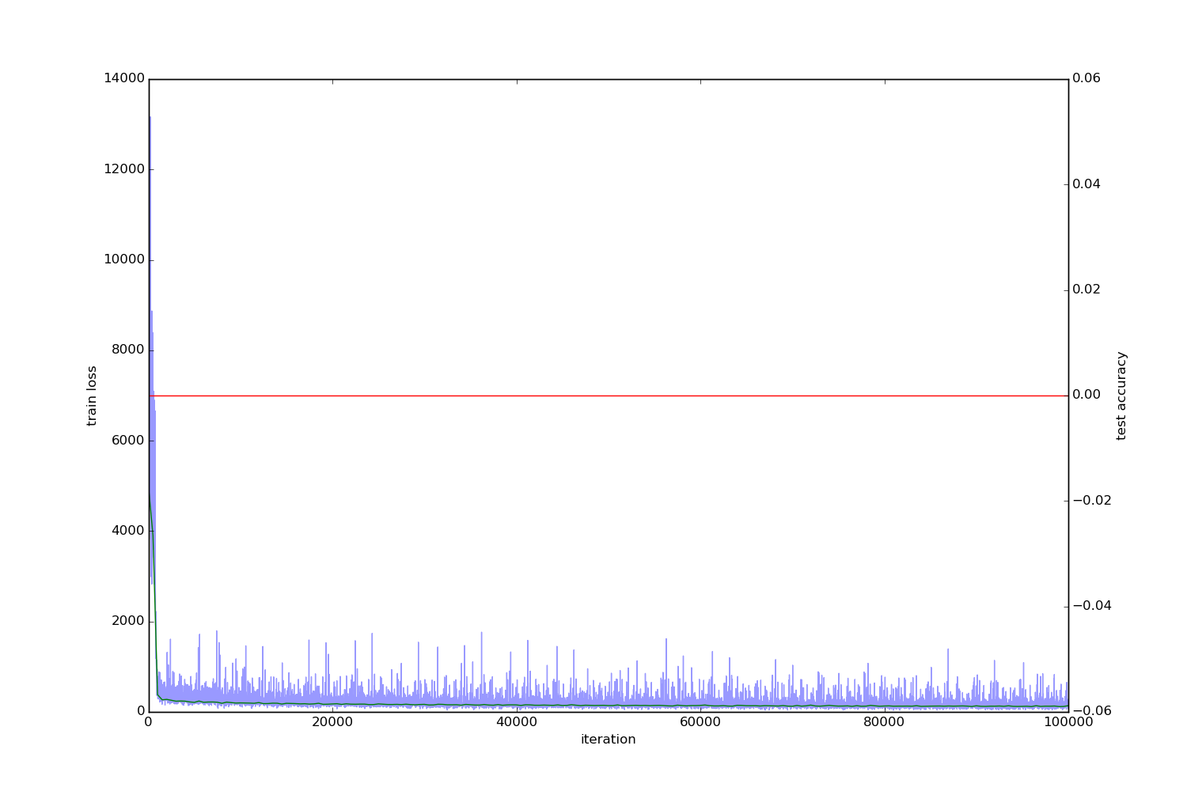Click the 20000 tick on iteration axis
Screen dimensions: 1187x791
(332, 721)
